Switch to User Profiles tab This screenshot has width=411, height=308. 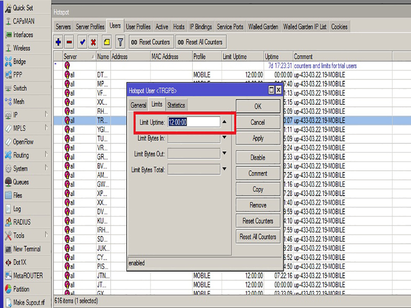coord(138,27)
